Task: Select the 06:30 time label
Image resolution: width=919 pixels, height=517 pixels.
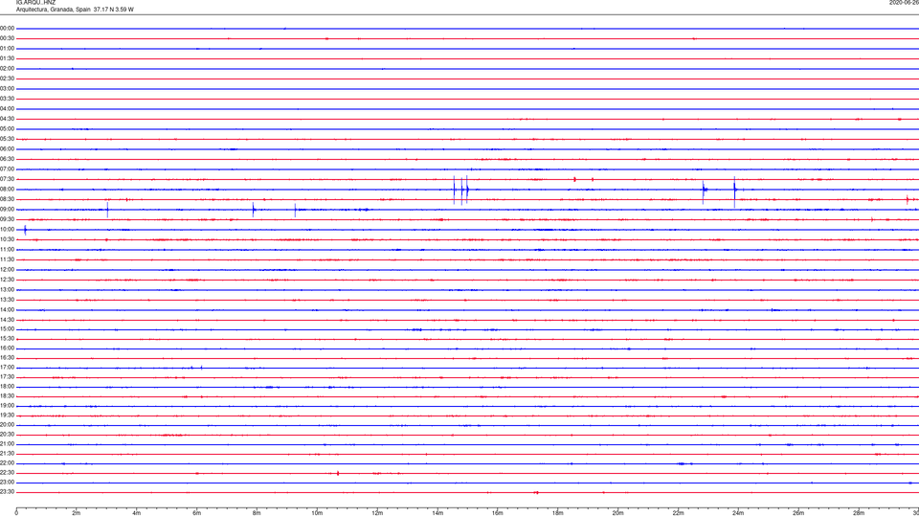Action: pyautogui.click(x=7, y=160)
